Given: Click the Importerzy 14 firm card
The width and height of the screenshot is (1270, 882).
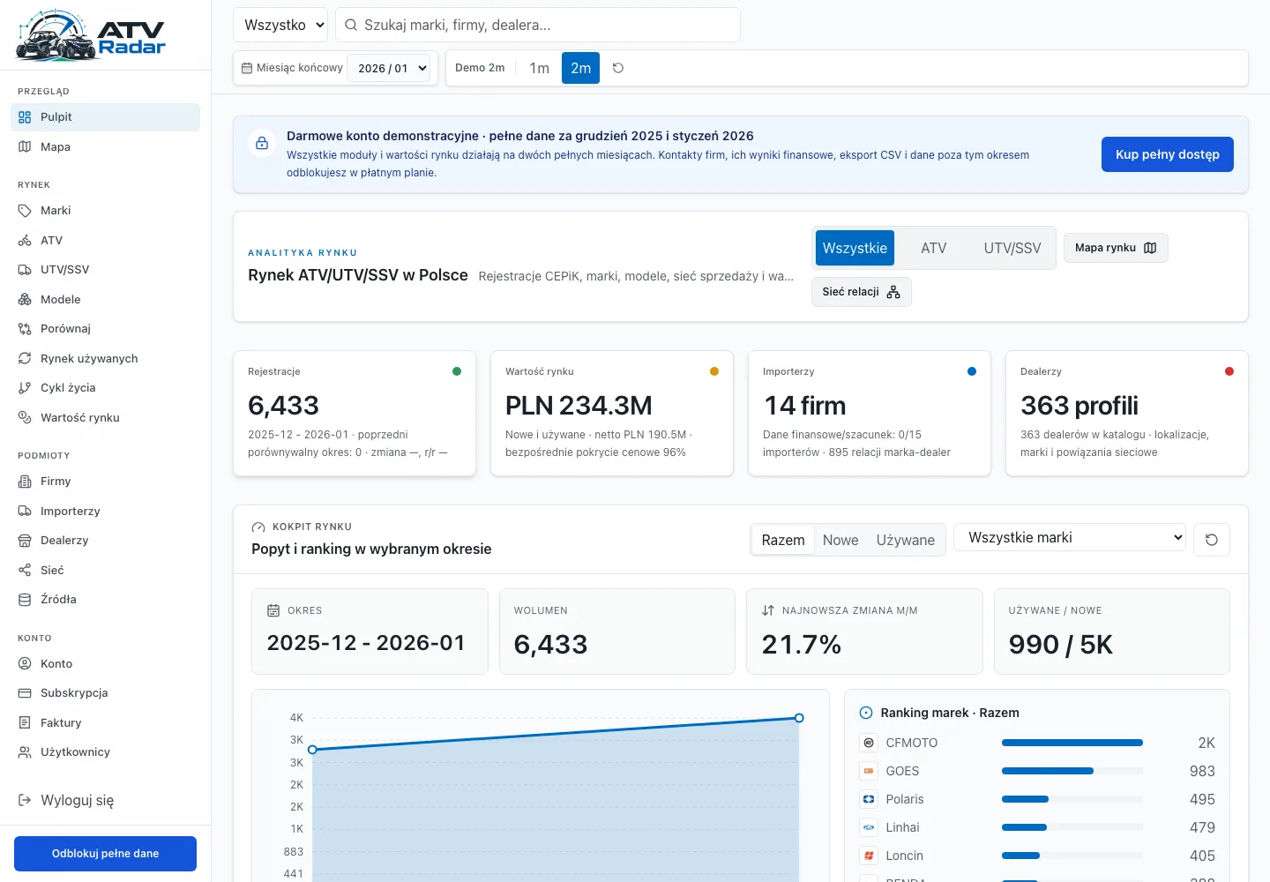Looking at the screenshot, I should pos(870,414).
